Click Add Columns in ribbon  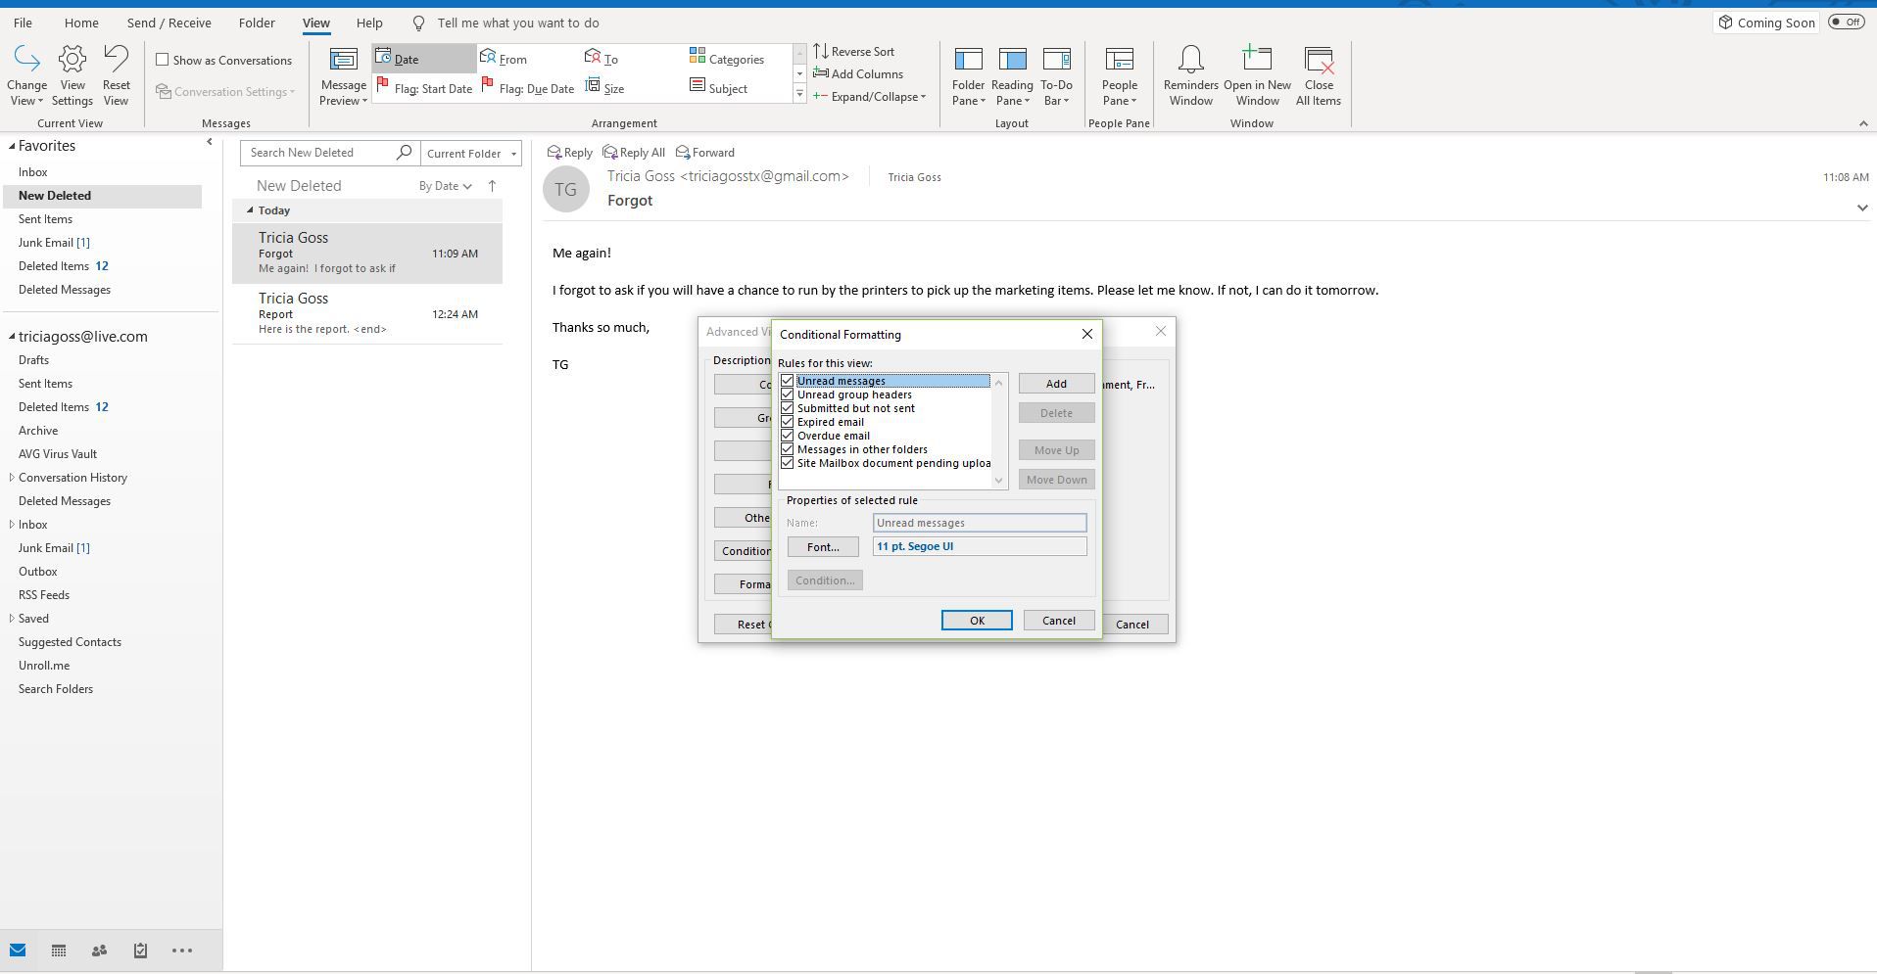point(858,73)
